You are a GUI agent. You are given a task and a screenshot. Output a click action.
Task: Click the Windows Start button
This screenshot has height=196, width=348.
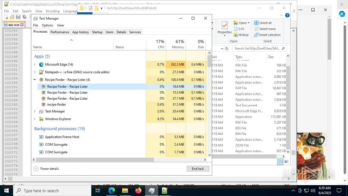[7, 191]
